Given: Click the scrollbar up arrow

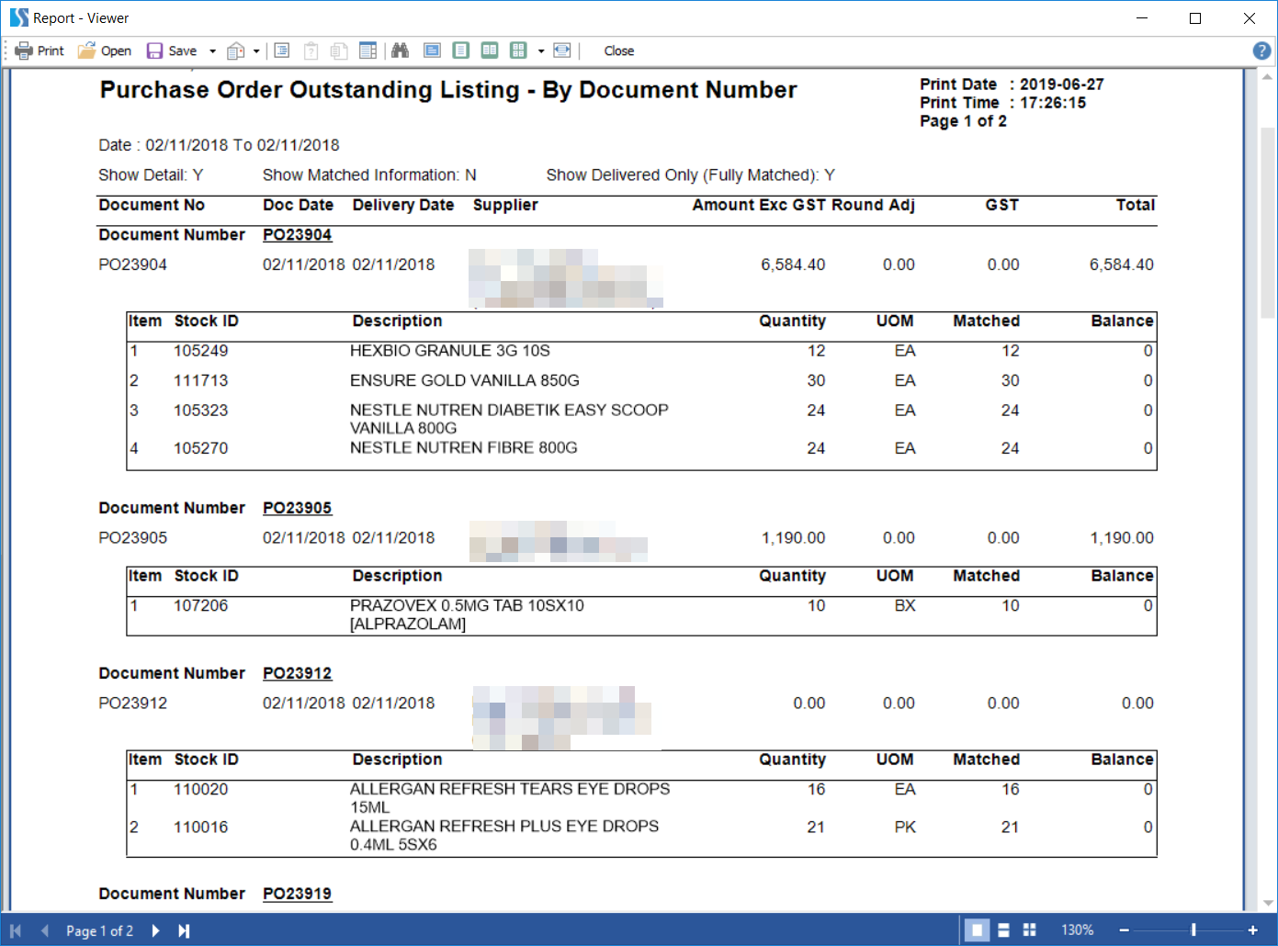Looking at the screenshot, I should pyautogui.click(x=1268, y=78).
